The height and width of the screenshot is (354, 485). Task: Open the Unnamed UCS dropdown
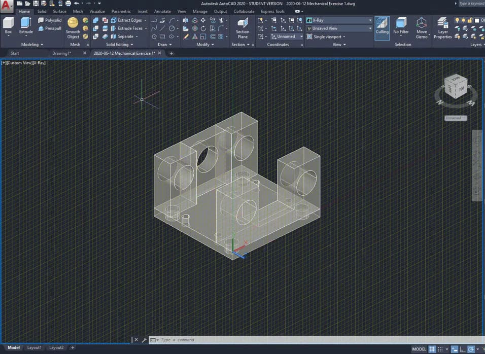pyautogui.click(x=287, y=37)
